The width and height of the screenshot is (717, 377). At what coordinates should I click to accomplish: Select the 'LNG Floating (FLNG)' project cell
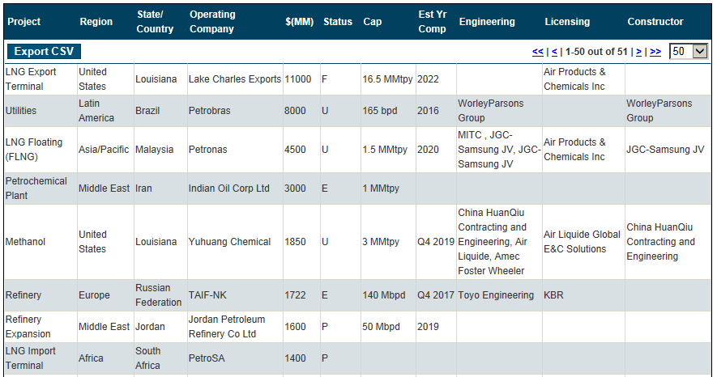point(41,149)
